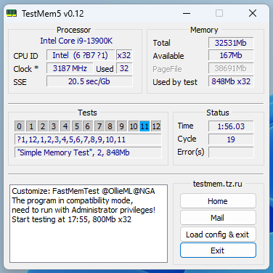This screenshot has height=273, width=273.
Task: Click log line Customize: FastMemTest @OllieML@NGA
Action: [x=83, y=191]
